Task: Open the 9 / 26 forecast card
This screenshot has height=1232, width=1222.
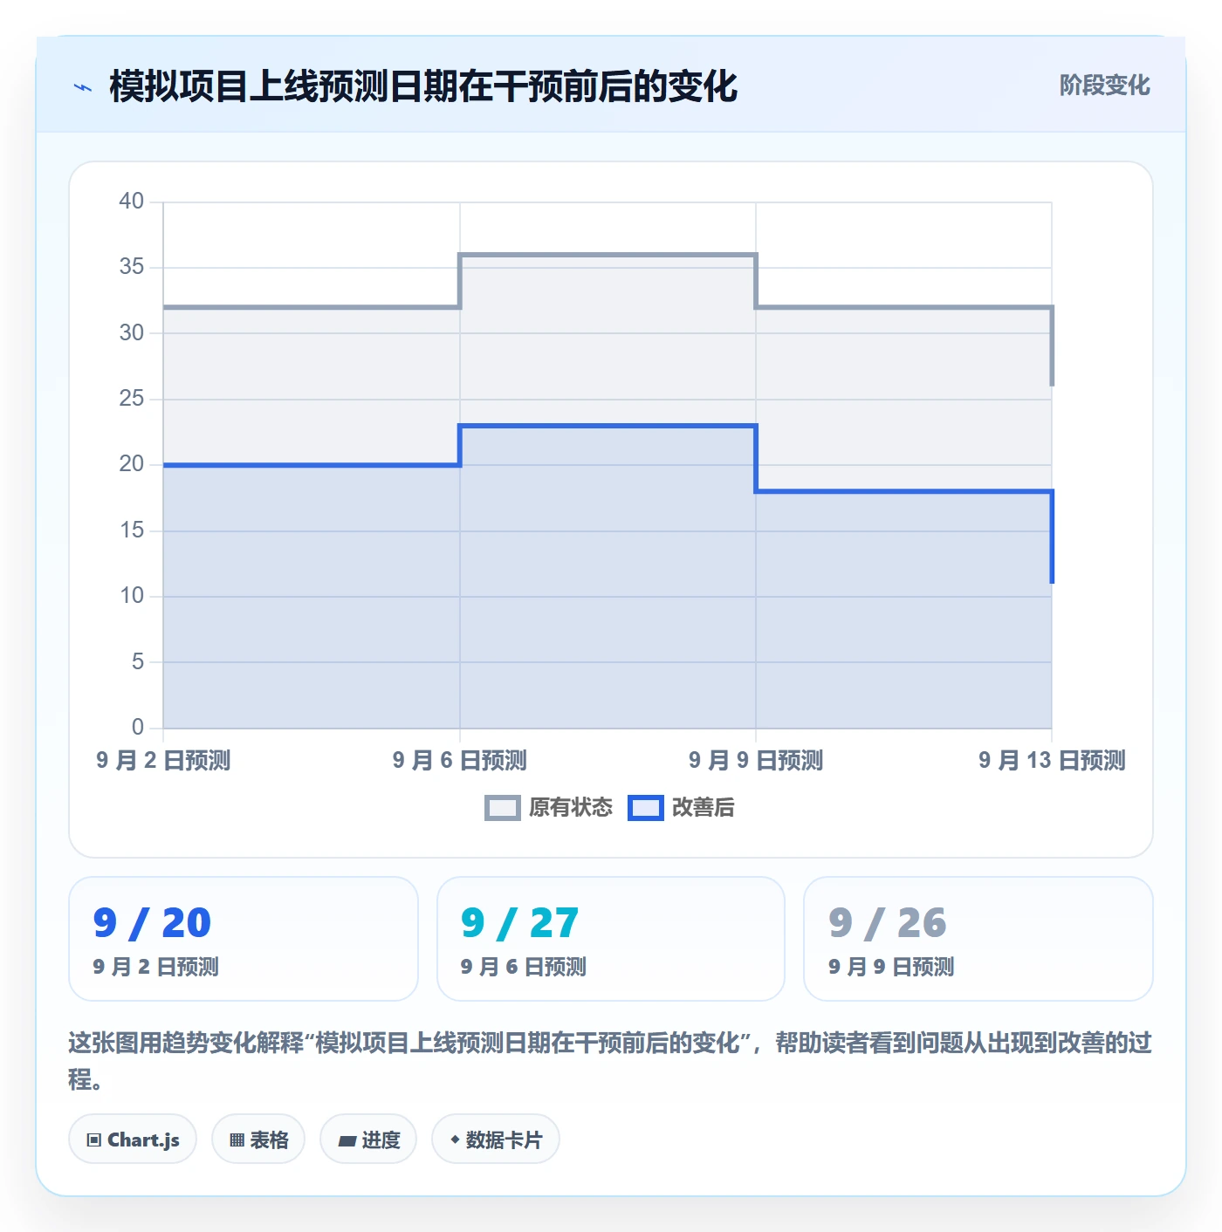Action: click(978, 939)
